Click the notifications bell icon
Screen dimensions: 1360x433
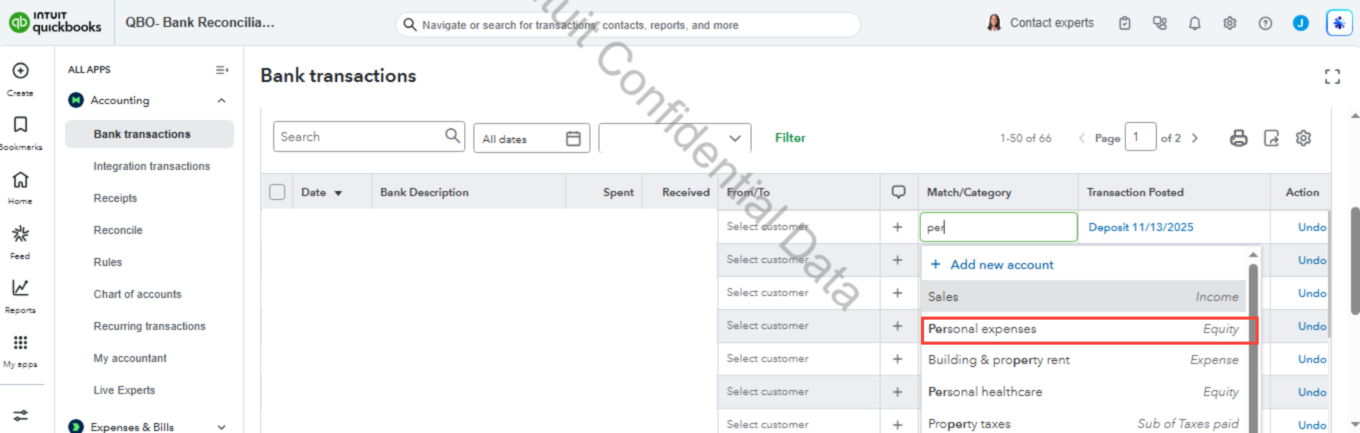(x=1194, y=23)
